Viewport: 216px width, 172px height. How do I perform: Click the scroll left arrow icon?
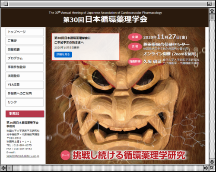pos(3,168)
